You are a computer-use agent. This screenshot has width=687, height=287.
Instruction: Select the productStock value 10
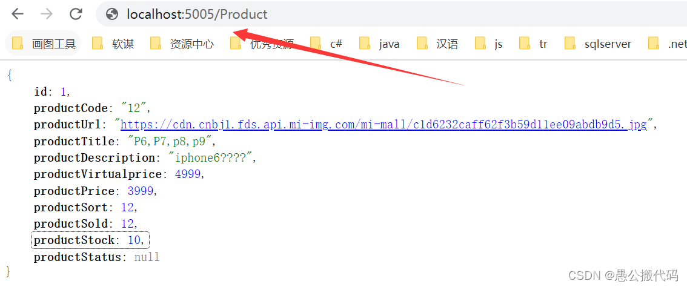click(134, 240)
